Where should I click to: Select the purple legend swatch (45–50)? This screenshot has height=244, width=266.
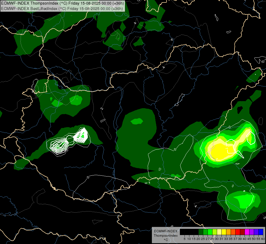252,232
